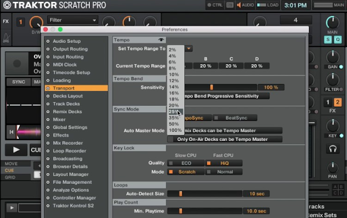Click the 100 % sensitivity value field
This screenshot has width=347, height=218.
[x=271, y=87]
